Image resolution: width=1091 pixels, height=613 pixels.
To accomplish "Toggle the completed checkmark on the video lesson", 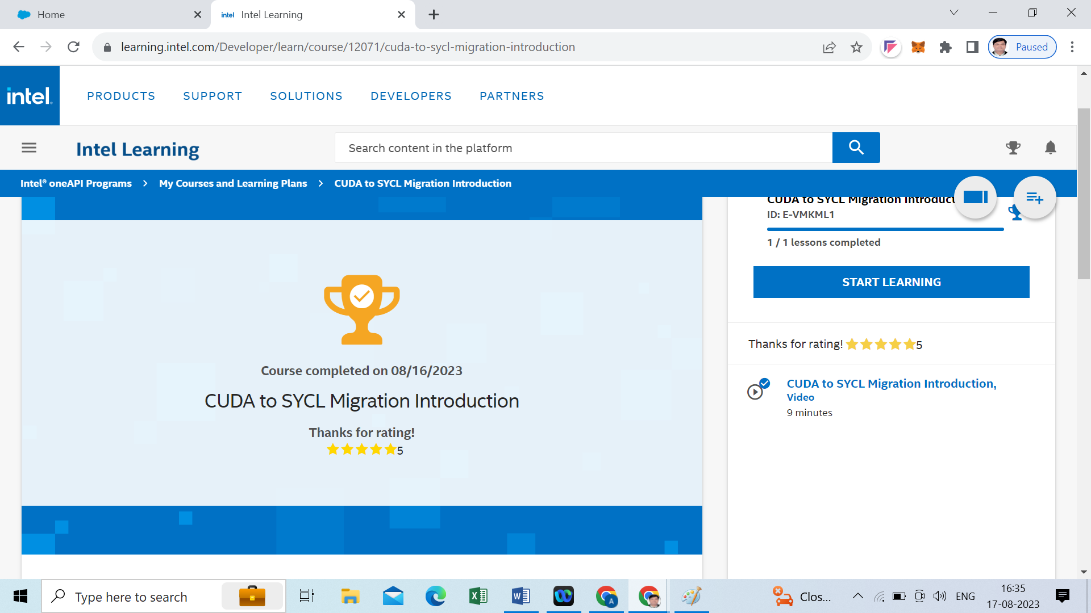I will (x=766, y=382).
